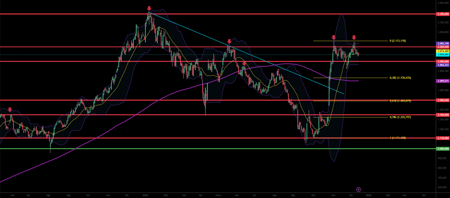Click the green 1.000,000 price label
This screenshot has height=198, width=450.
tap(443, 149)
